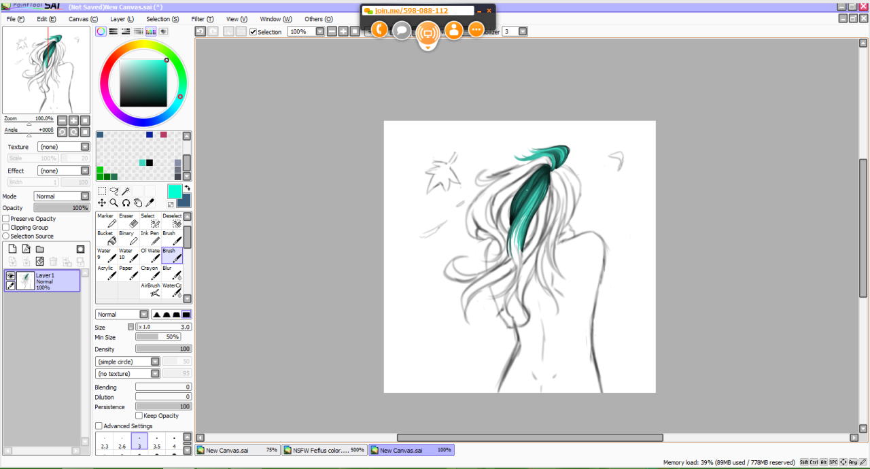Activate the Lasso selection tool

pyautogui.click(x=114, y=191)
